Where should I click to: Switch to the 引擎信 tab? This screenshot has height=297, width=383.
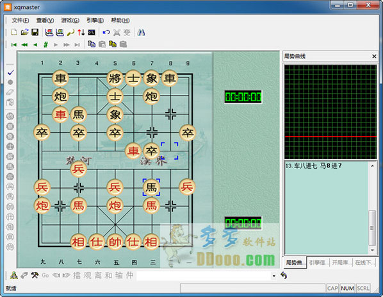(318, 263)
